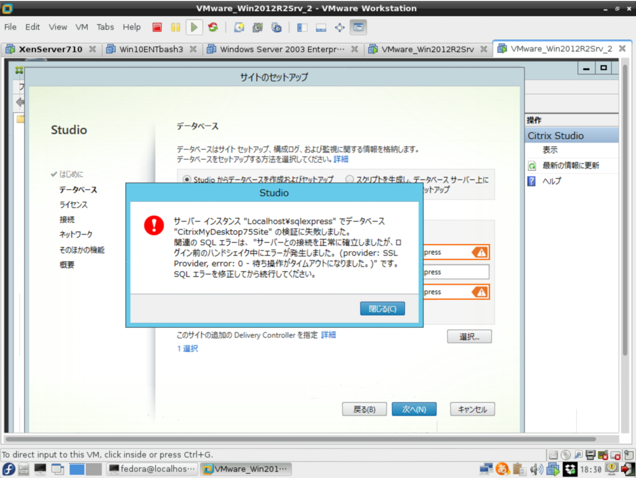Open the Tabs menu
The height and width of the screenshot is (478, 636).
105,27
